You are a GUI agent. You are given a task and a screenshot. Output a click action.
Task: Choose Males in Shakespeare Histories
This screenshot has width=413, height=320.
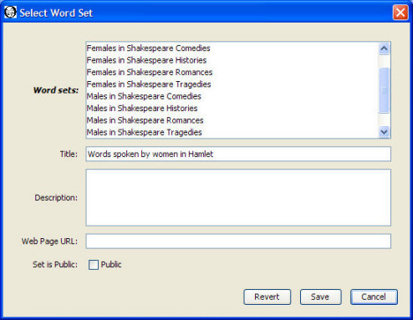[x=232, y=108]
